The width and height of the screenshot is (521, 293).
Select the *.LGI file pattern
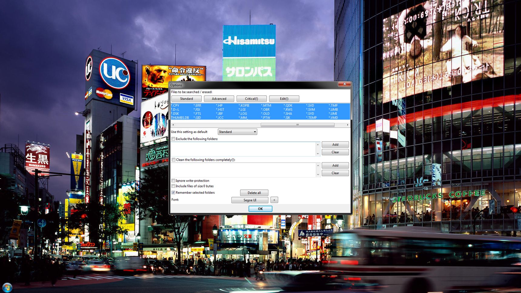242,110
